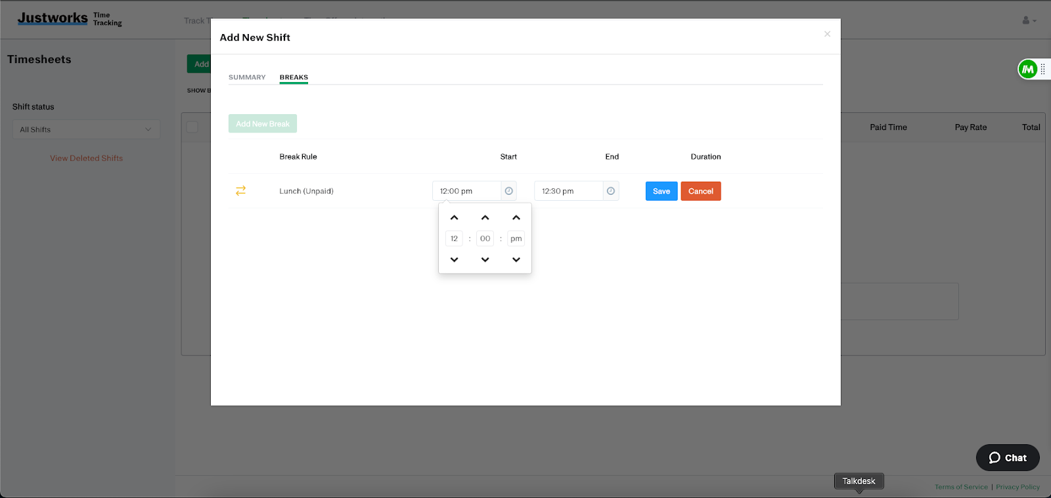The image size is (1051, 498).
Task: Cancel the break edit
Action: coord(701,192)
